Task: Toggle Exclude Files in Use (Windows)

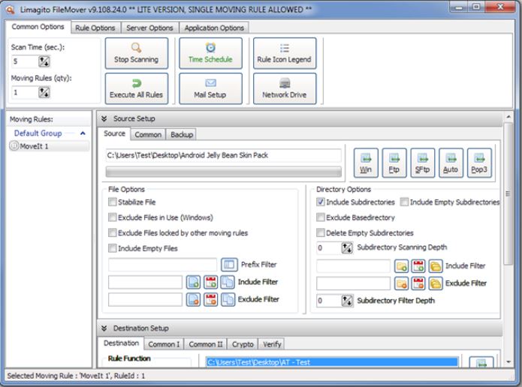Action: 113,217
